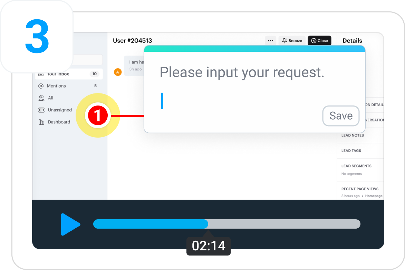This screenshot has height=270, width=405.
Task: Click the ticket icon beside Unassigned
Action: point(41,110)
